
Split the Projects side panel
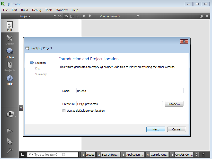(x=72, y=16)
